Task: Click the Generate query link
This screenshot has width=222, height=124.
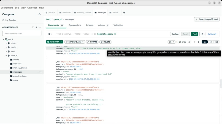Action: [105, 34]
